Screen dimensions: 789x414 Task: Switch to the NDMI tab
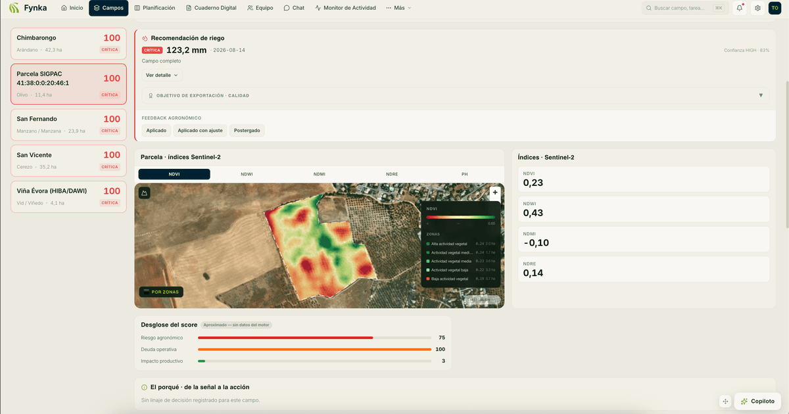pos(319,174)
